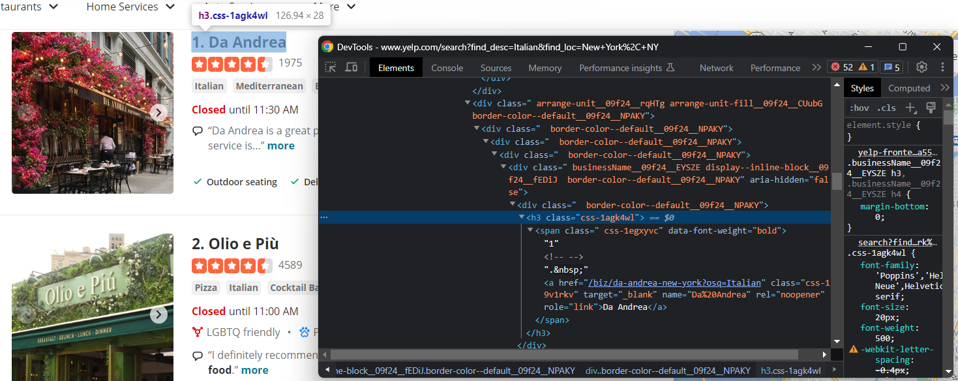Collapse the span css-1egxyvc node
This screenshot has width=958, height=381.
(x=530, y=230)
